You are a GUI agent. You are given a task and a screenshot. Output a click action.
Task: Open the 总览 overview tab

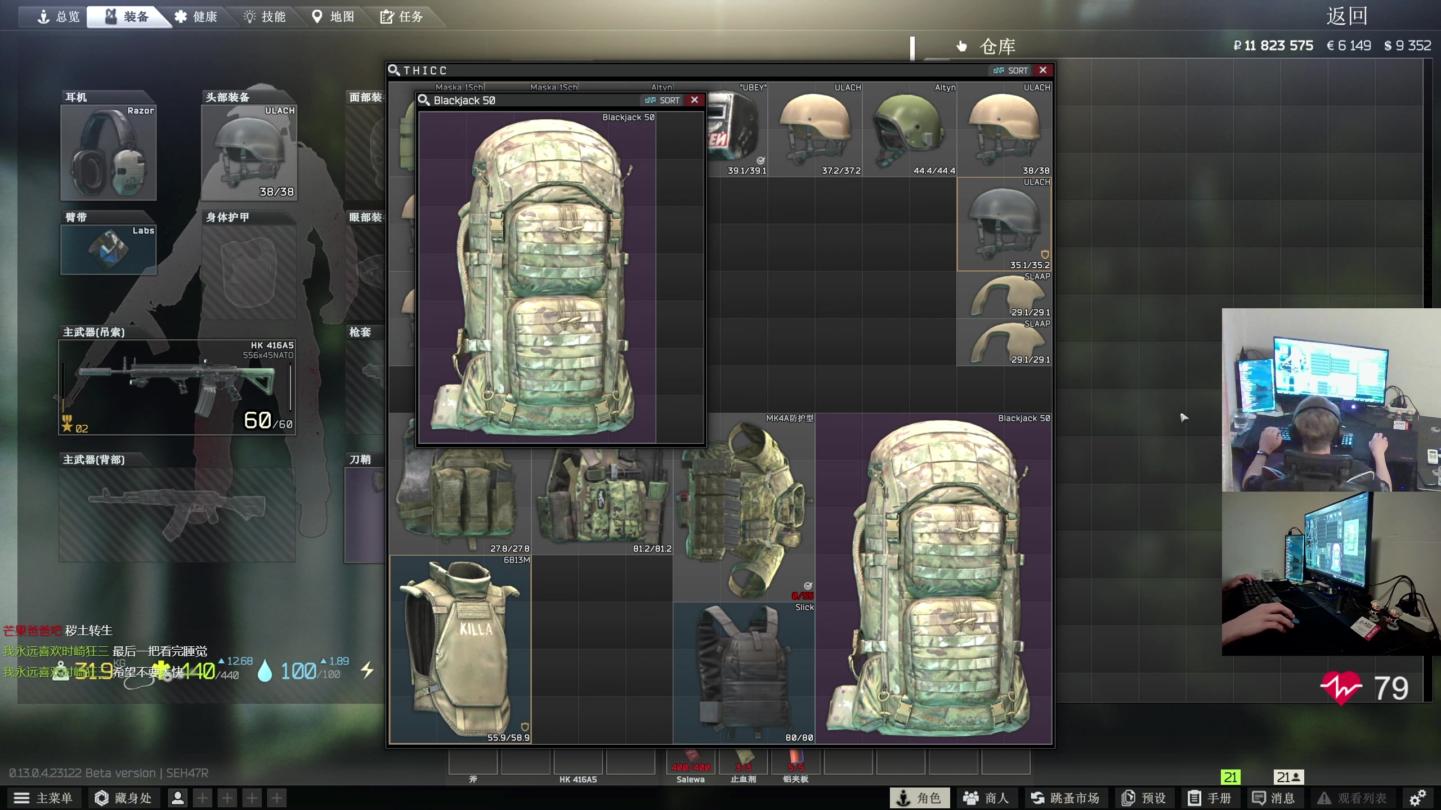[59, 16]
